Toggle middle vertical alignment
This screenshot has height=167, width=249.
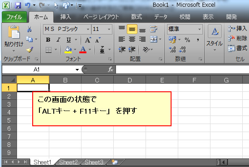click(x=132, y=29)
